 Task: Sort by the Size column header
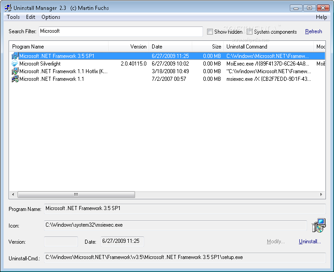click(208, 47)
